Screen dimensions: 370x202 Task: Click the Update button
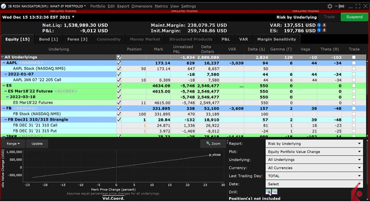pos(37,143)
